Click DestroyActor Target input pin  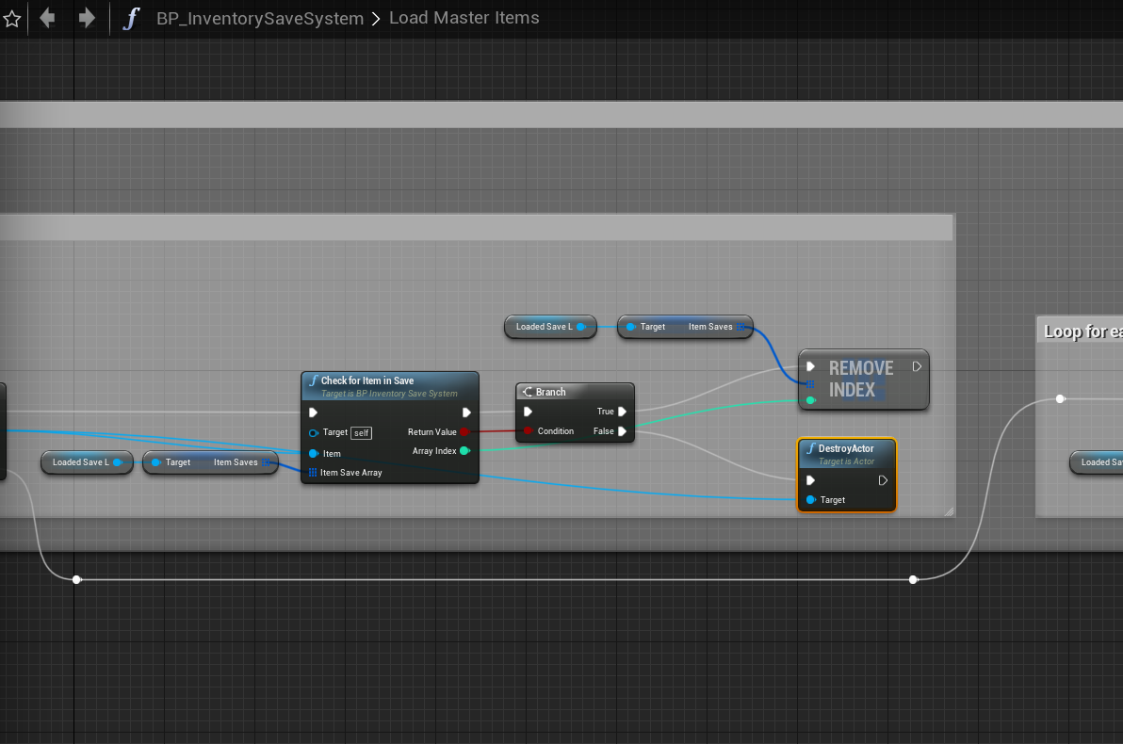click(x=811, y=500)
